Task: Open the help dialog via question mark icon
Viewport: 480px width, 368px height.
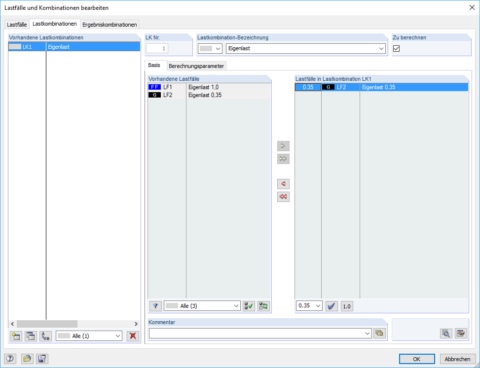Action: click(x=10, y=359)
